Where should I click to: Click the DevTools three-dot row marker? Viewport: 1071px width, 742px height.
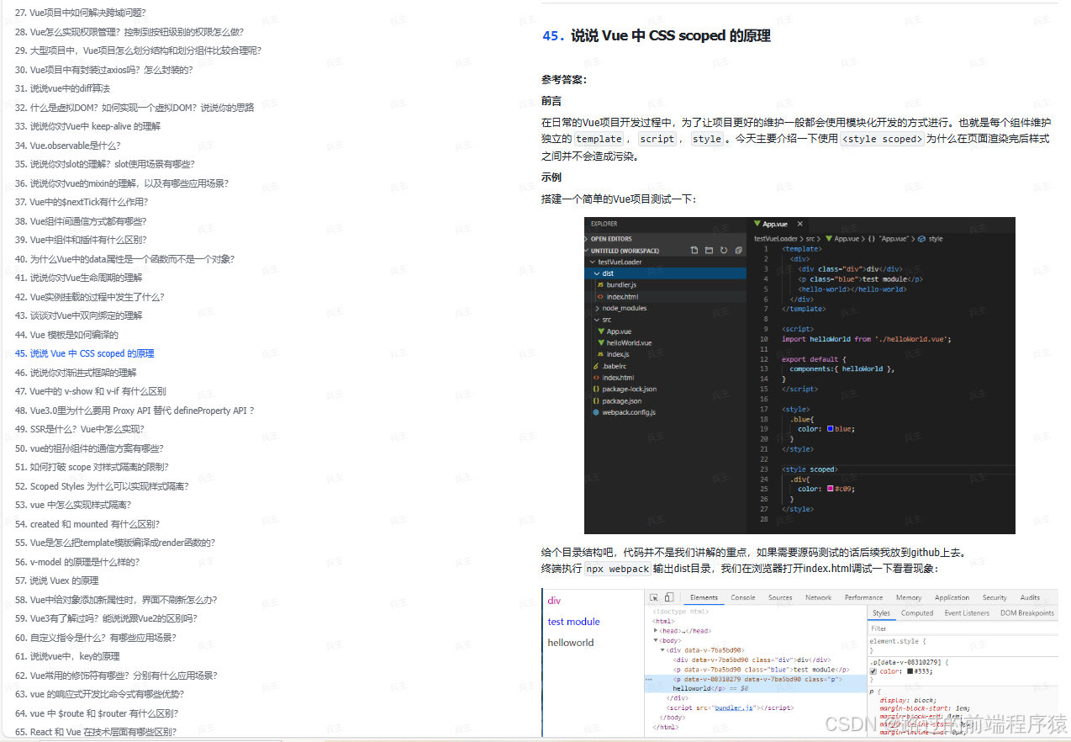pos(649,679)
